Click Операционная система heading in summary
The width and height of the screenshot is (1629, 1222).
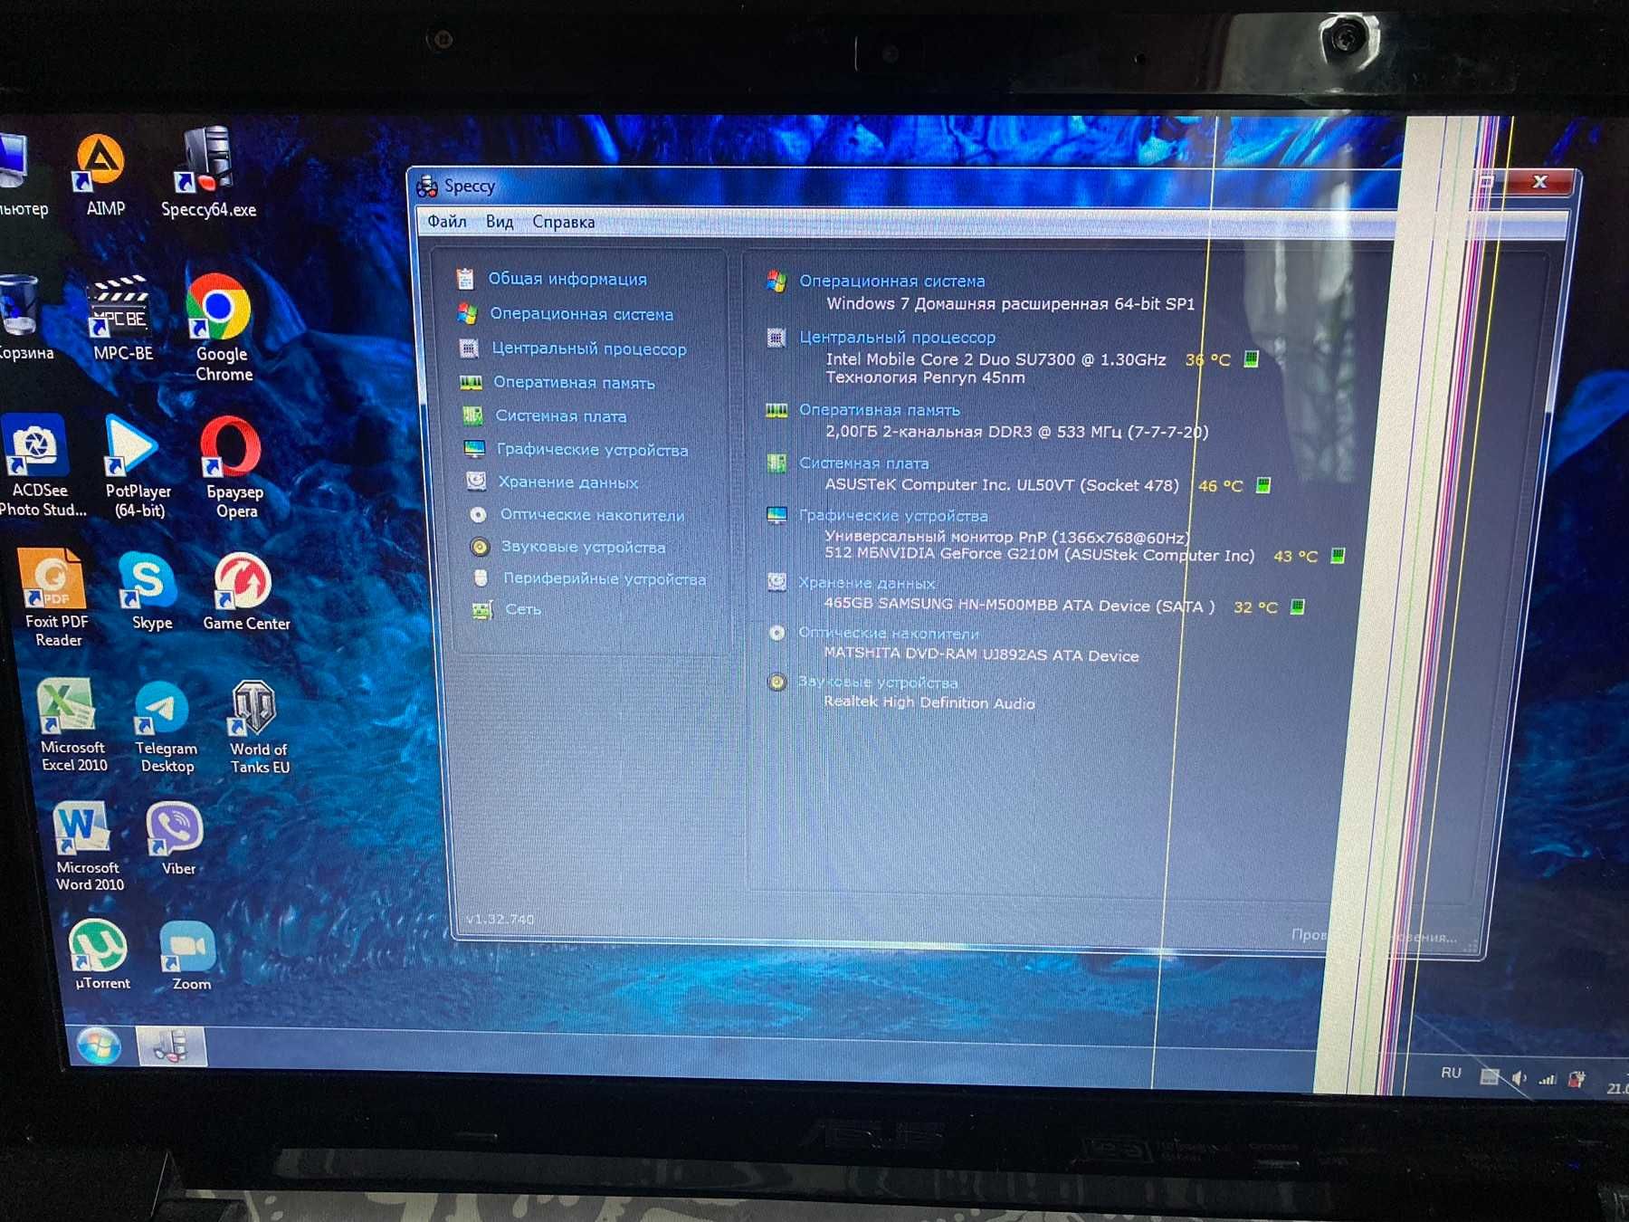[x=891, y=282]
